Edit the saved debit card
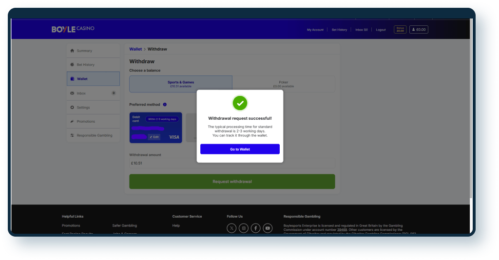Screen dimensions: 499x260 (154, 137)
